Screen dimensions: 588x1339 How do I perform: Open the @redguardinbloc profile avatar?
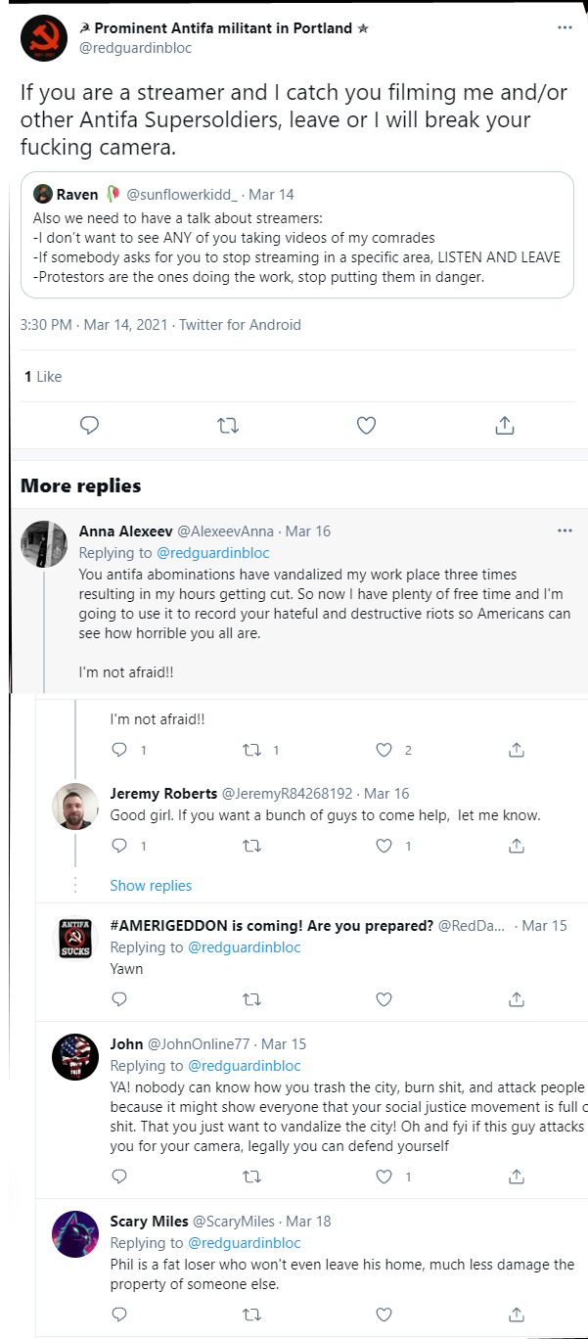click(42, 36)
